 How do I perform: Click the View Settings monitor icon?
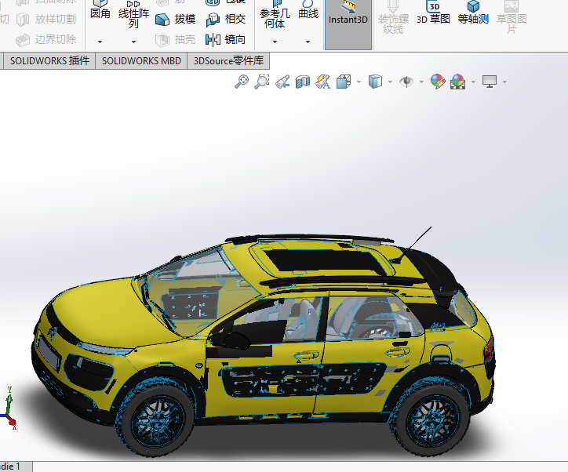pos(490,82)
